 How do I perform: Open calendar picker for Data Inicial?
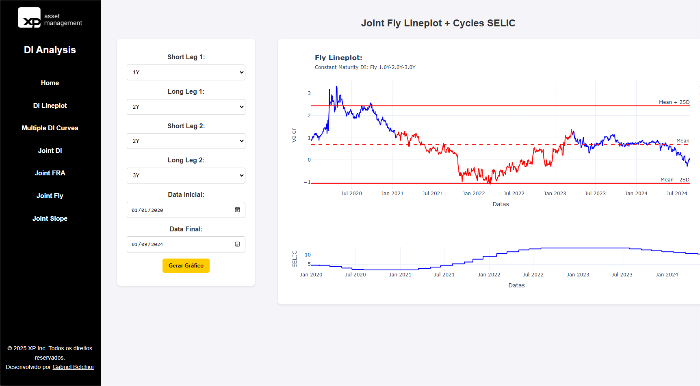click(x=238, y=210)
